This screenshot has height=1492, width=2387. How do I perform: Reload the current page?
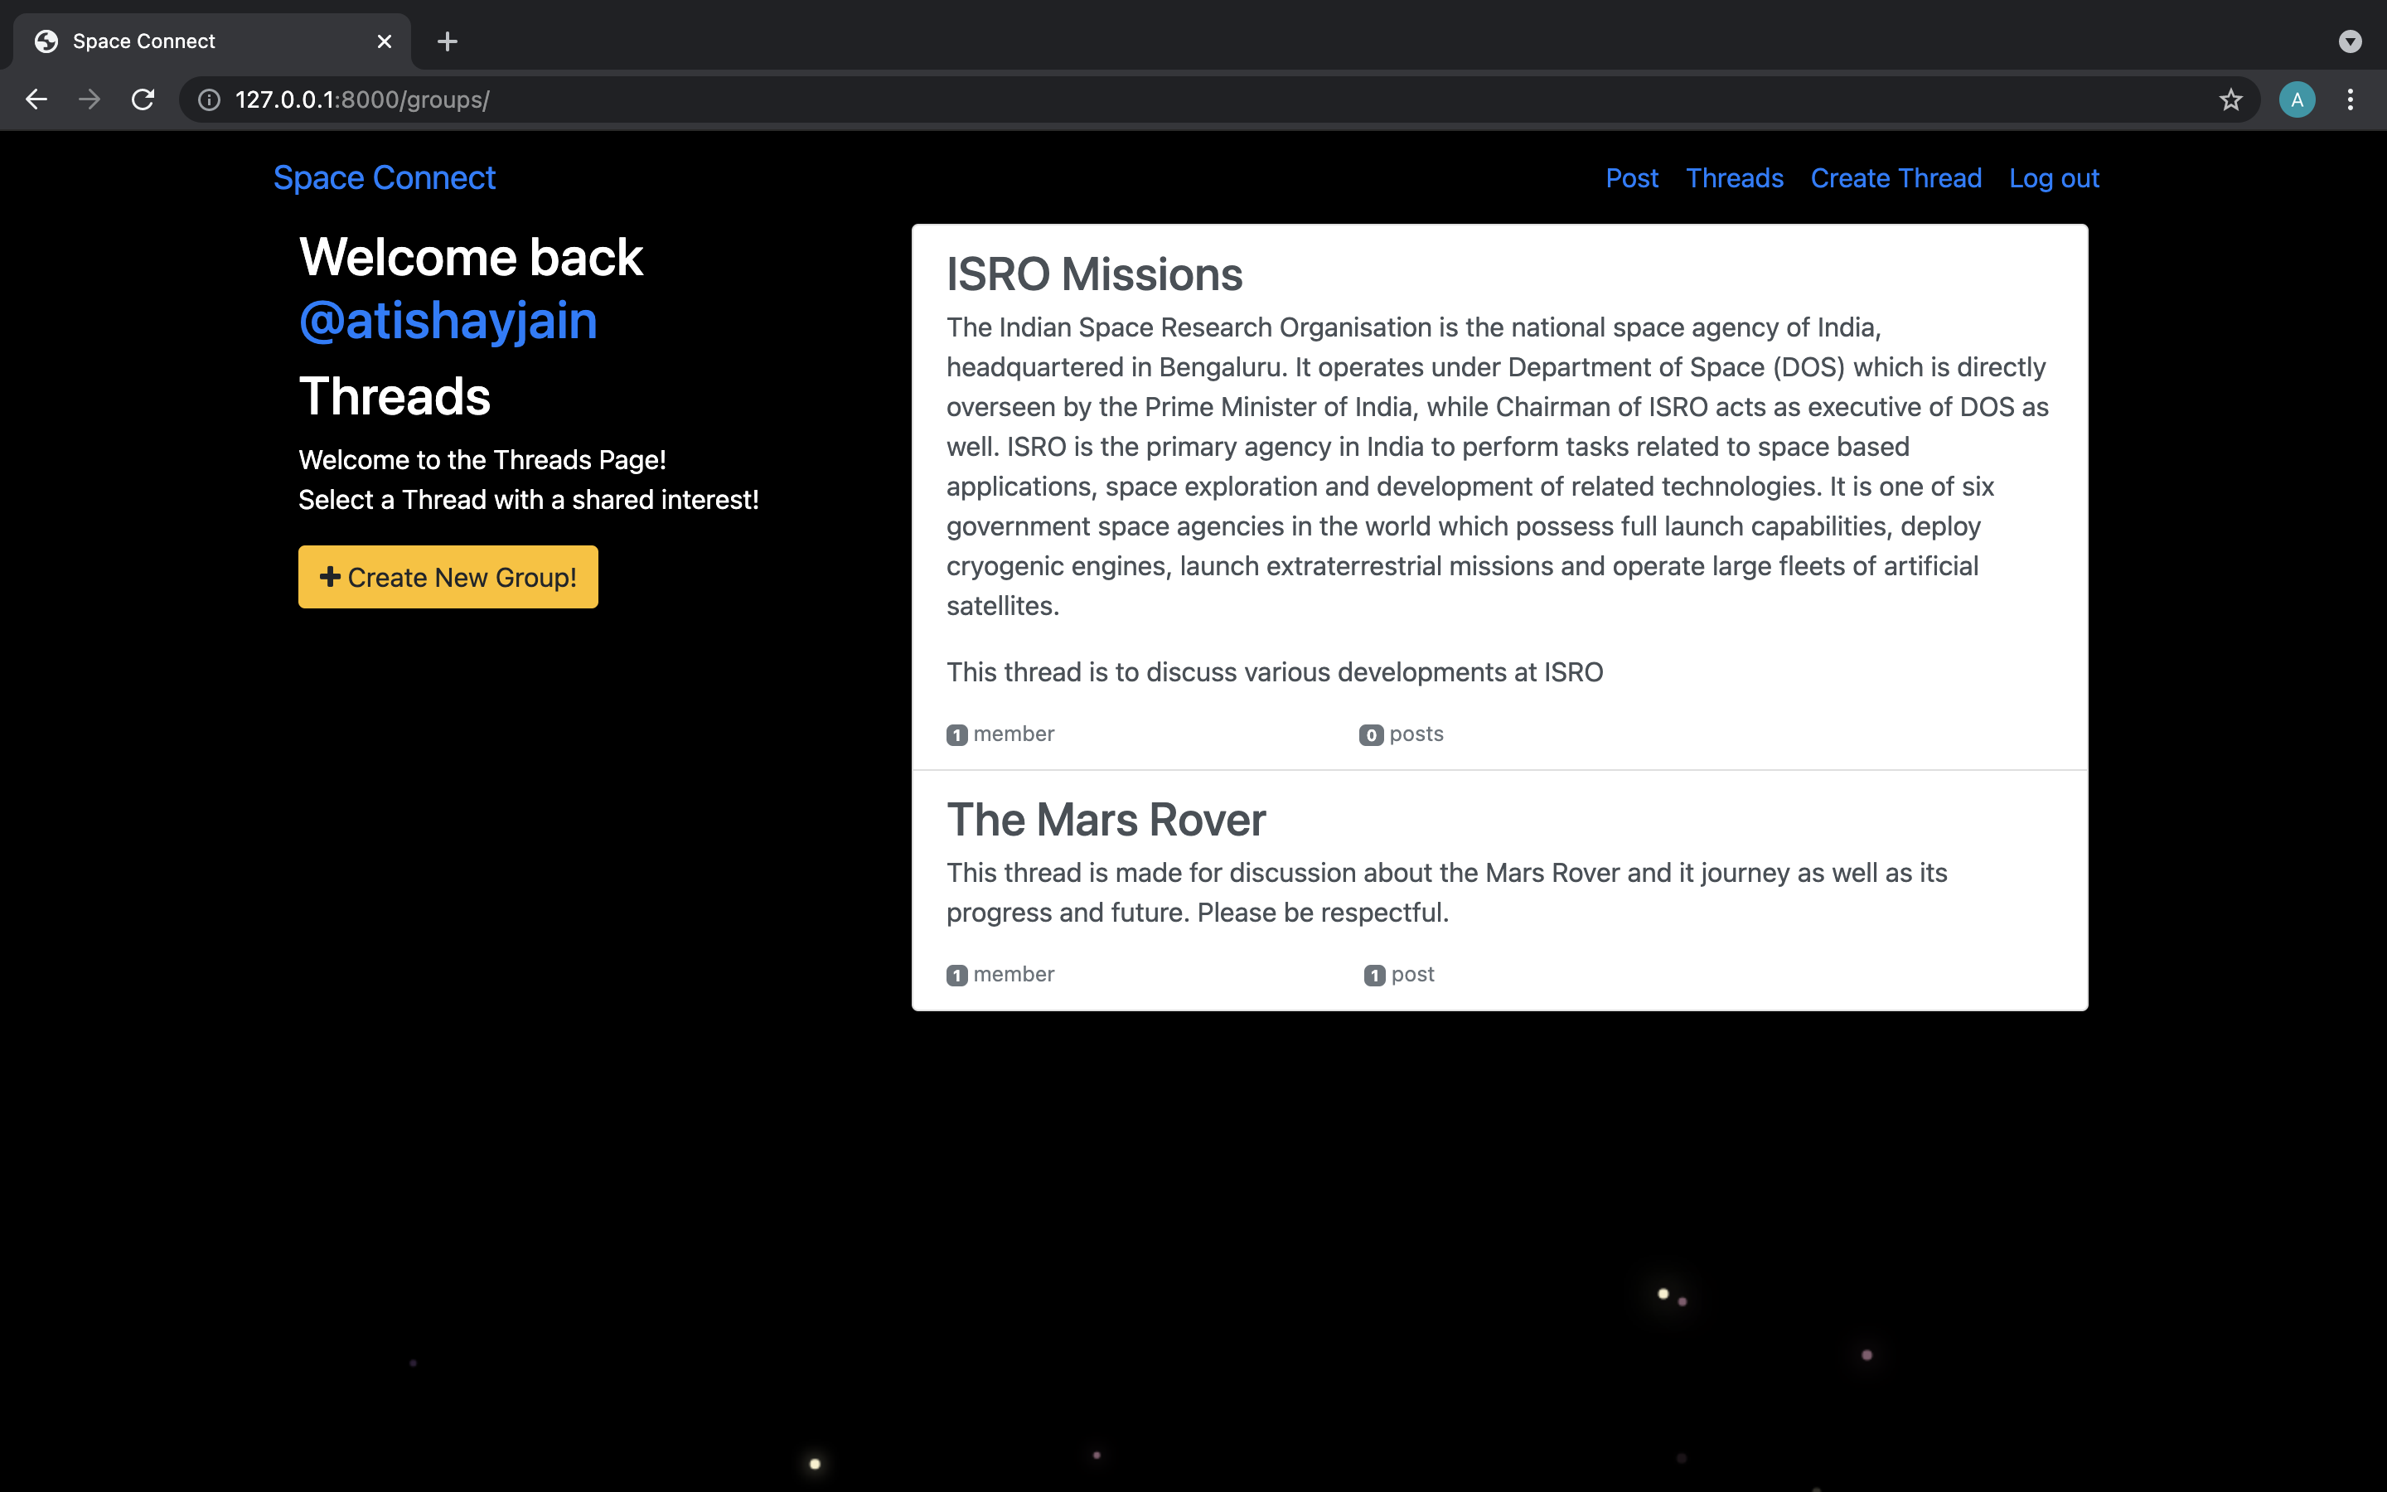143,99
